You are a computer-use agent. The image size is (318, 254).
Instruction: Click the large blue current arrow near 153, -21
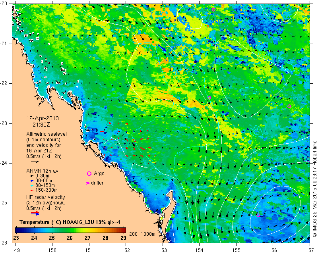[162, 48]
